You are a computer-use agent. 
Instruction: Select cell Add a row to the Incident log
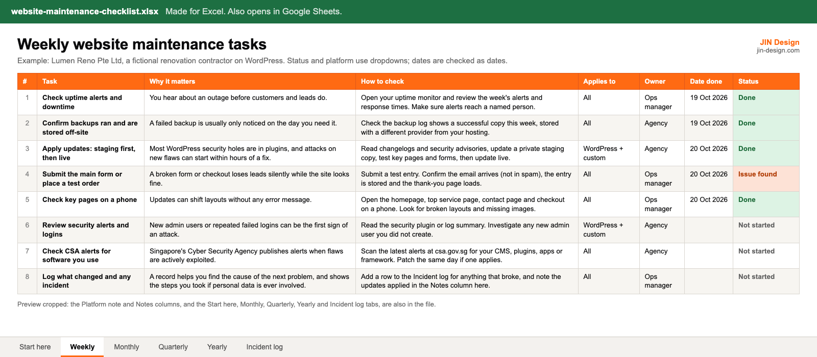pos(467,282)
